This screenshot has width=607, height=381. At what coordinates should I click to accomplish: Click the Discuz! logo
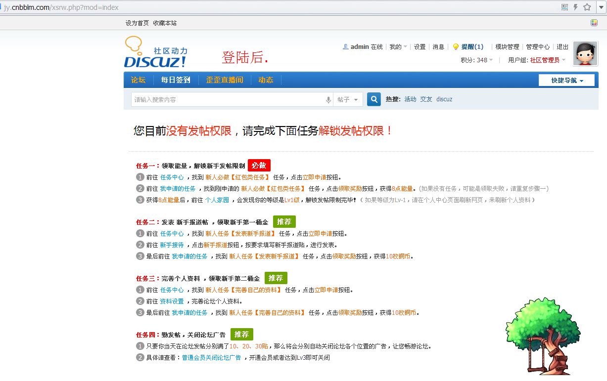(156, 52)
